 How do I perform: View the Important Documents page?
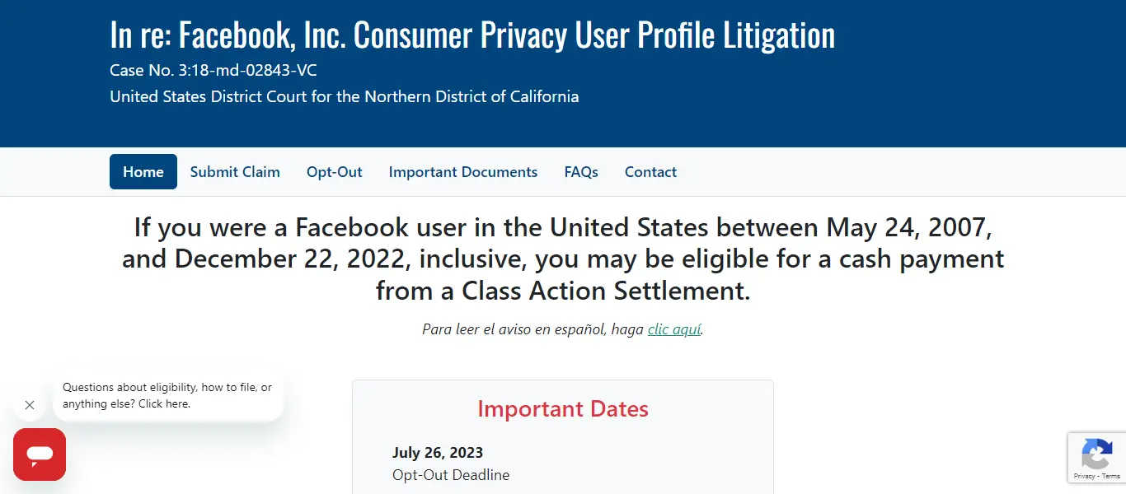tap(463, 171)
